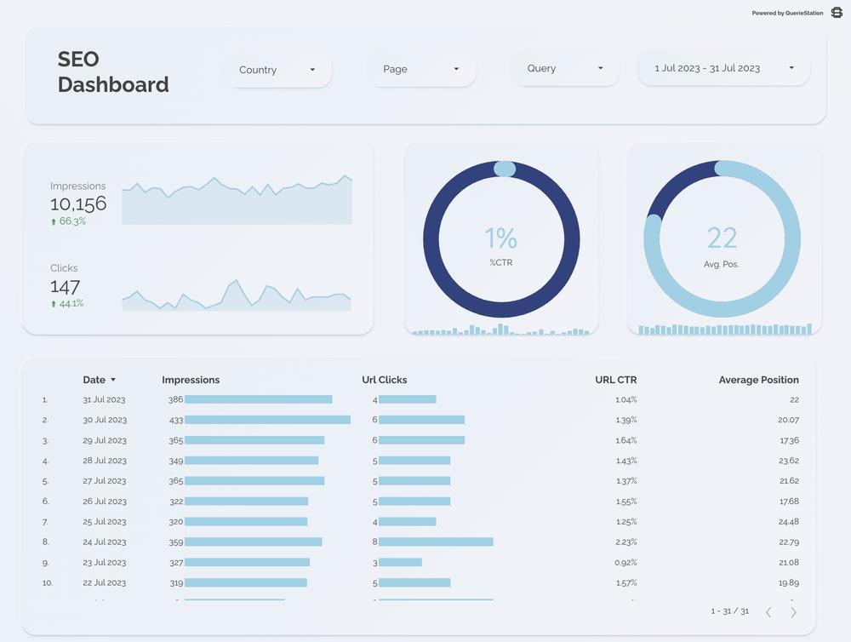851x642 pixels.
Task: Select the 22 Jul 2023 date cell
Action: (104, 582)
